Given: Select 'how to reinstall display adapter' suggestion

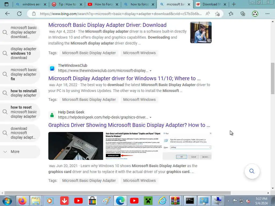Looking at the screenshot, I should click(20, 93).
